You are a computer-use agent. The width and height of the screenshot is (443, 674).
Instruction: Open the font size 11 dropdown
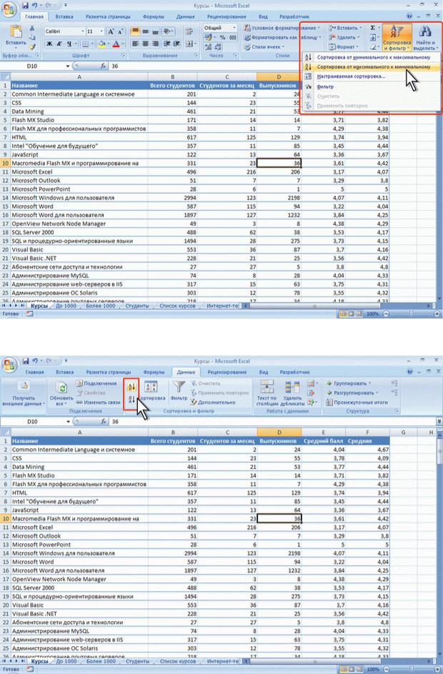(x=101, y=31)
